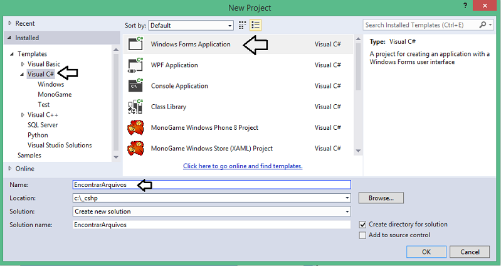Open the Location dropdown arrow
The height and width of the screenshot is (266, 501).
pyautogui.click(x=347, y=198)
